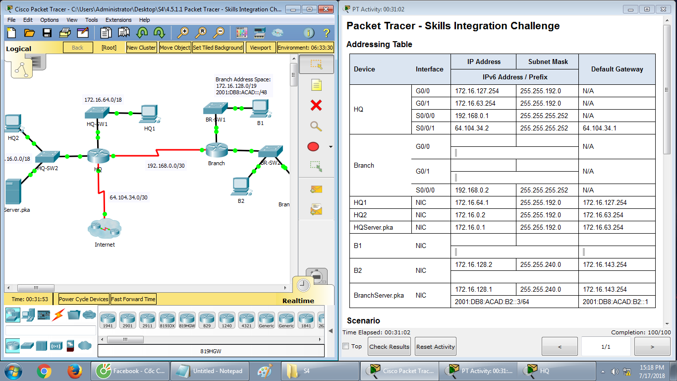Click the Check Results button
677x381 pixels.
[389, 346]
